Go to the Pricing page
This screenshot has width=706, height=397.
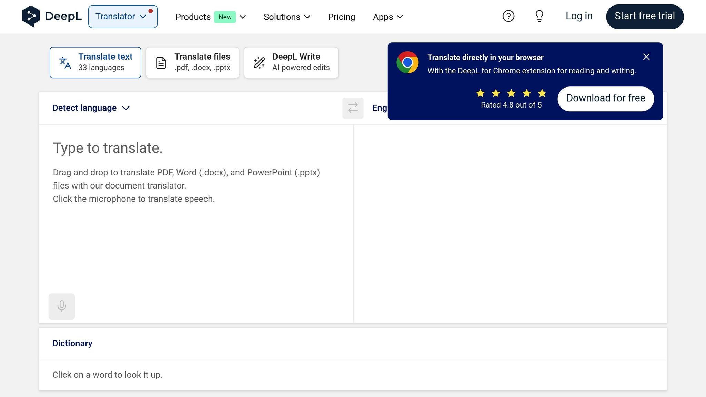pos(341,17)
